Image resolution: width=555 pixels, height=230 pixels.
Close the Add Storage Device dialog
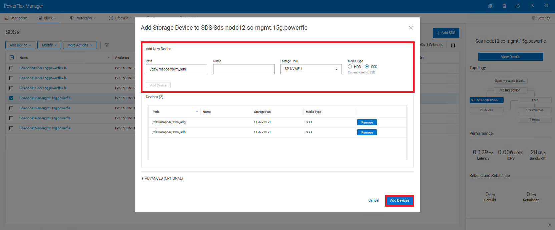point(411,28)
